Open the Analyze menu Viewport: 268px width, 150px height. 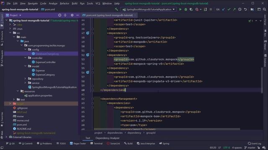pyautogui.click(x=53, y=3)
